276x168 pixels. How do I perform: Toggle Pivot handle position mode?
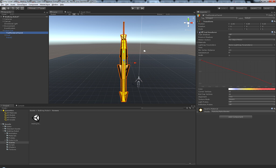pyautogui.click(x=32, y=8)
